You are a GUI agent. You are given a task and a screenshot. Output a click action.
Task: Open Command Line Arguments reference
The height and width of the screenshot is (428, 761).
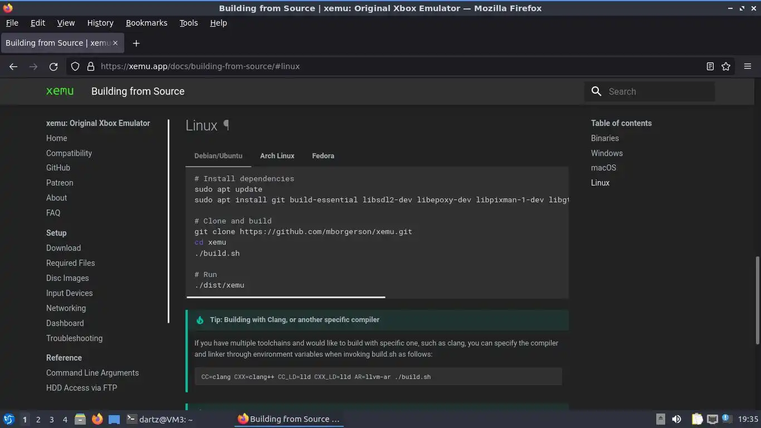pyautogui.click(x=92, y=373)
